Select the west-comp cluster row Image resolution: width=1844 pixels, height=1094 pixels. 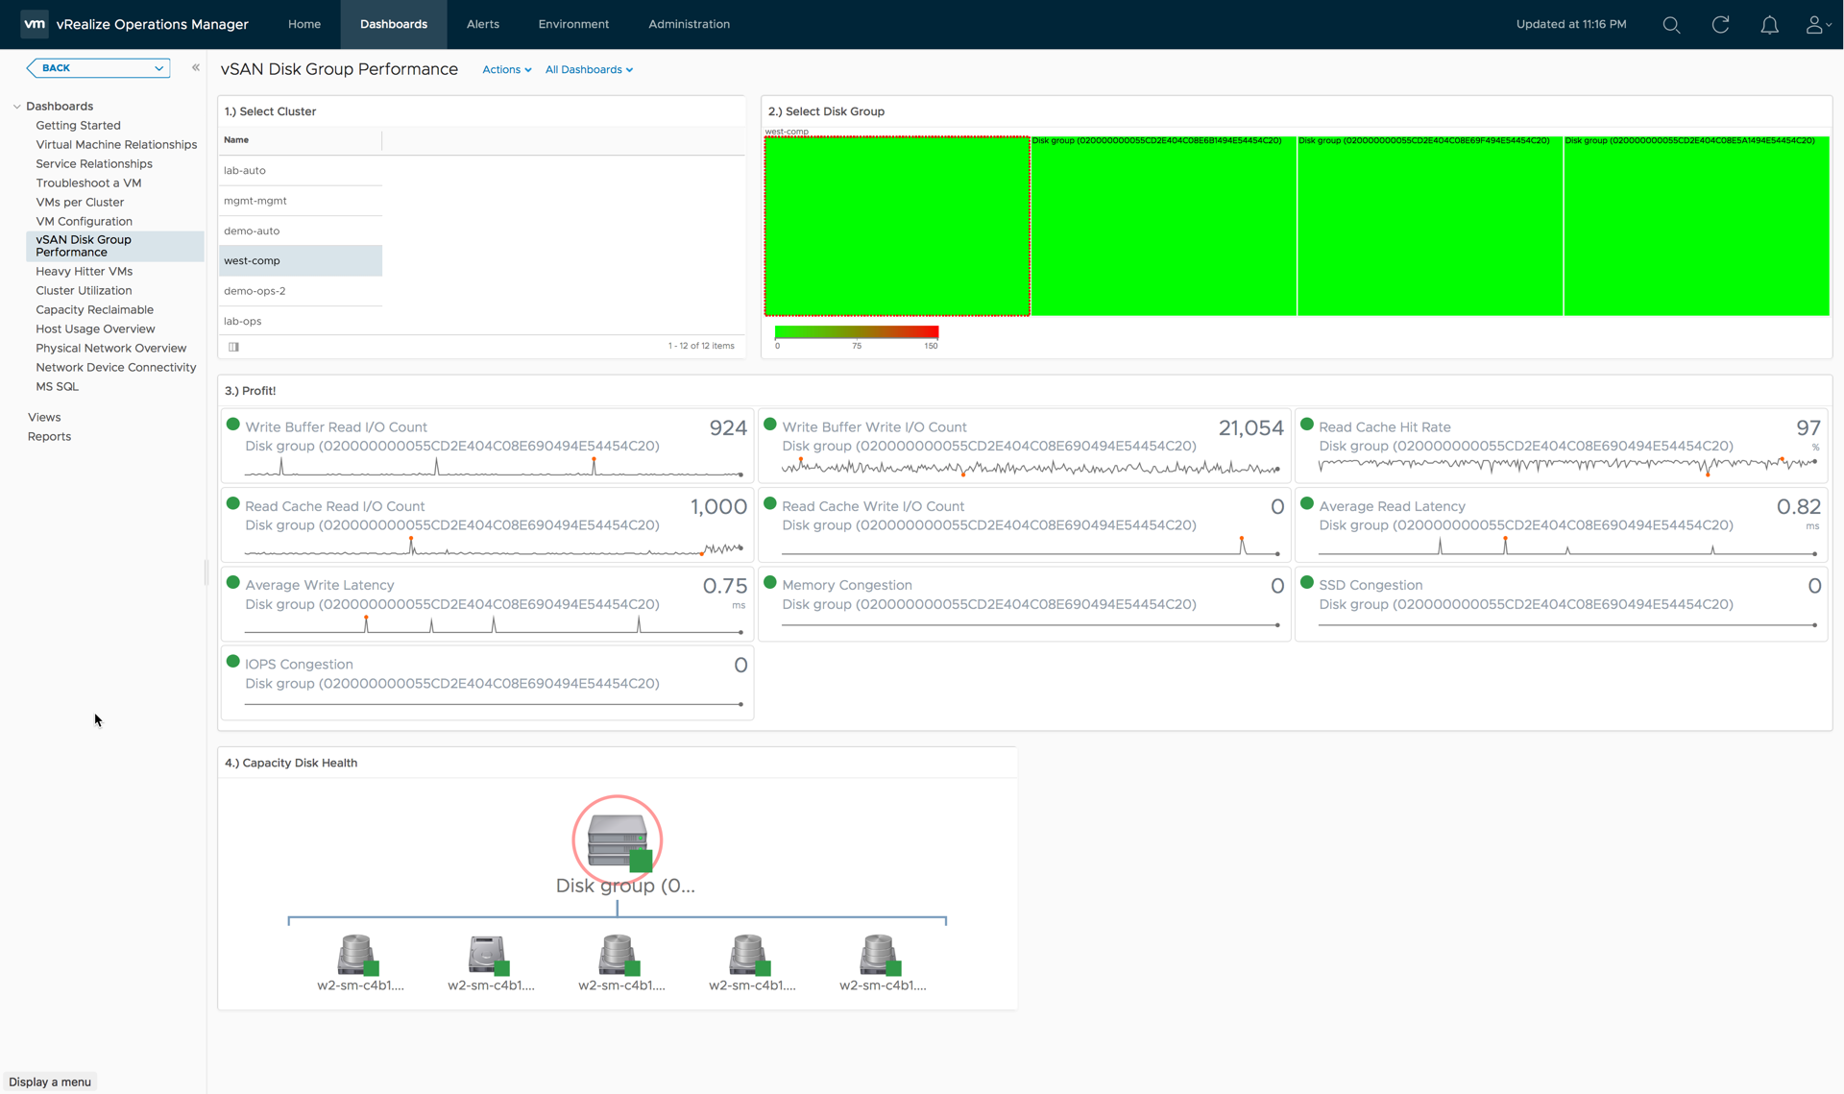pos(301,260)
